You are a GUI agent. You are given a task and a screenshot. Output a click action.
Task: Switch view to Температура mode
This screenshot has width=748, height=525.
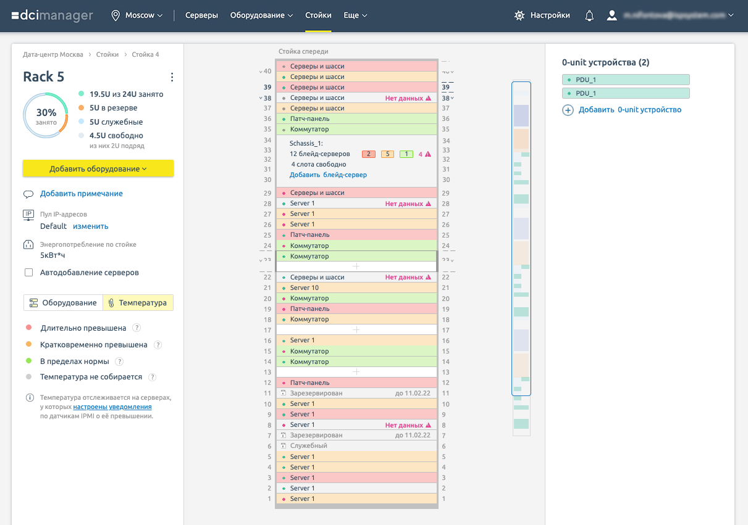pos(138,303)
